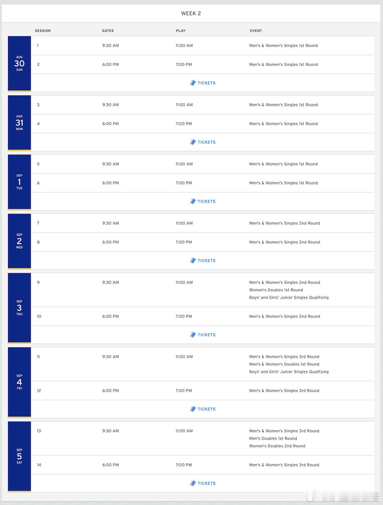Click the SESSION column header

43,31
